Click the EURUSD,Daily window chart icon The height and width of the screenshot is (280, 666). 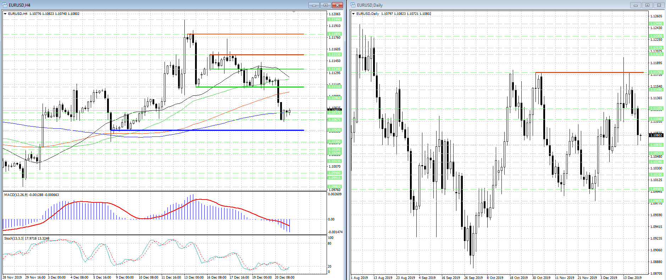point(353,5)
